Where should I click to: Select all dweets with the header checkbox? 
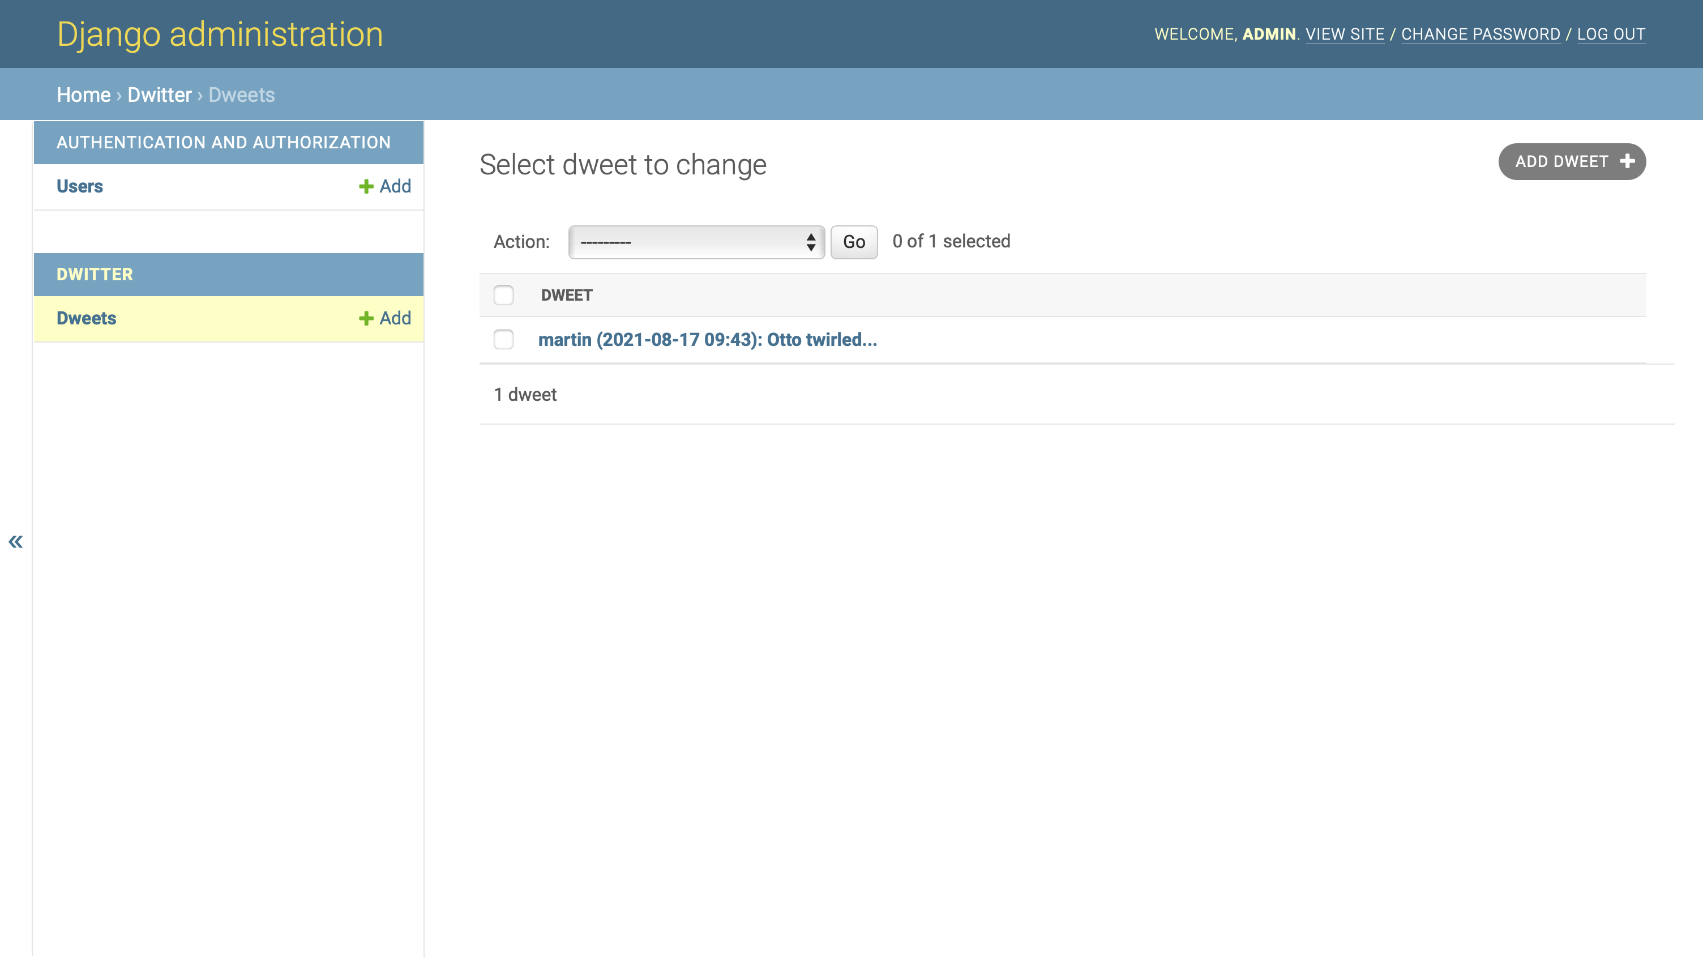click(503, 296)
